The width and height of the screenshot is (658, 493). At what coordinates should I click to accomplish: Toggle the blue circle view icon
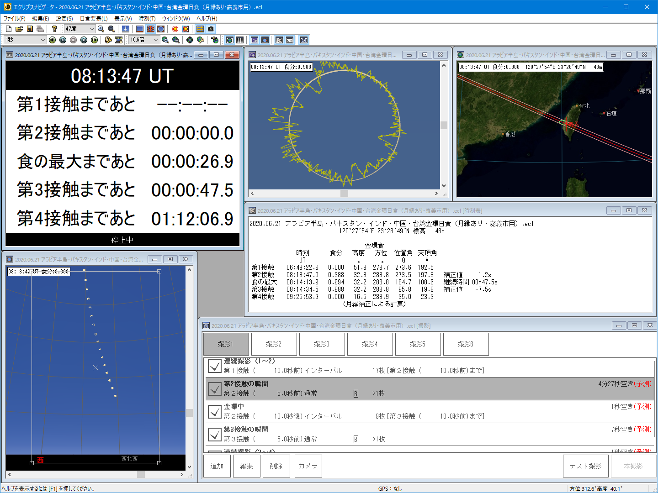pyautogui.click(x=161, y=29)
